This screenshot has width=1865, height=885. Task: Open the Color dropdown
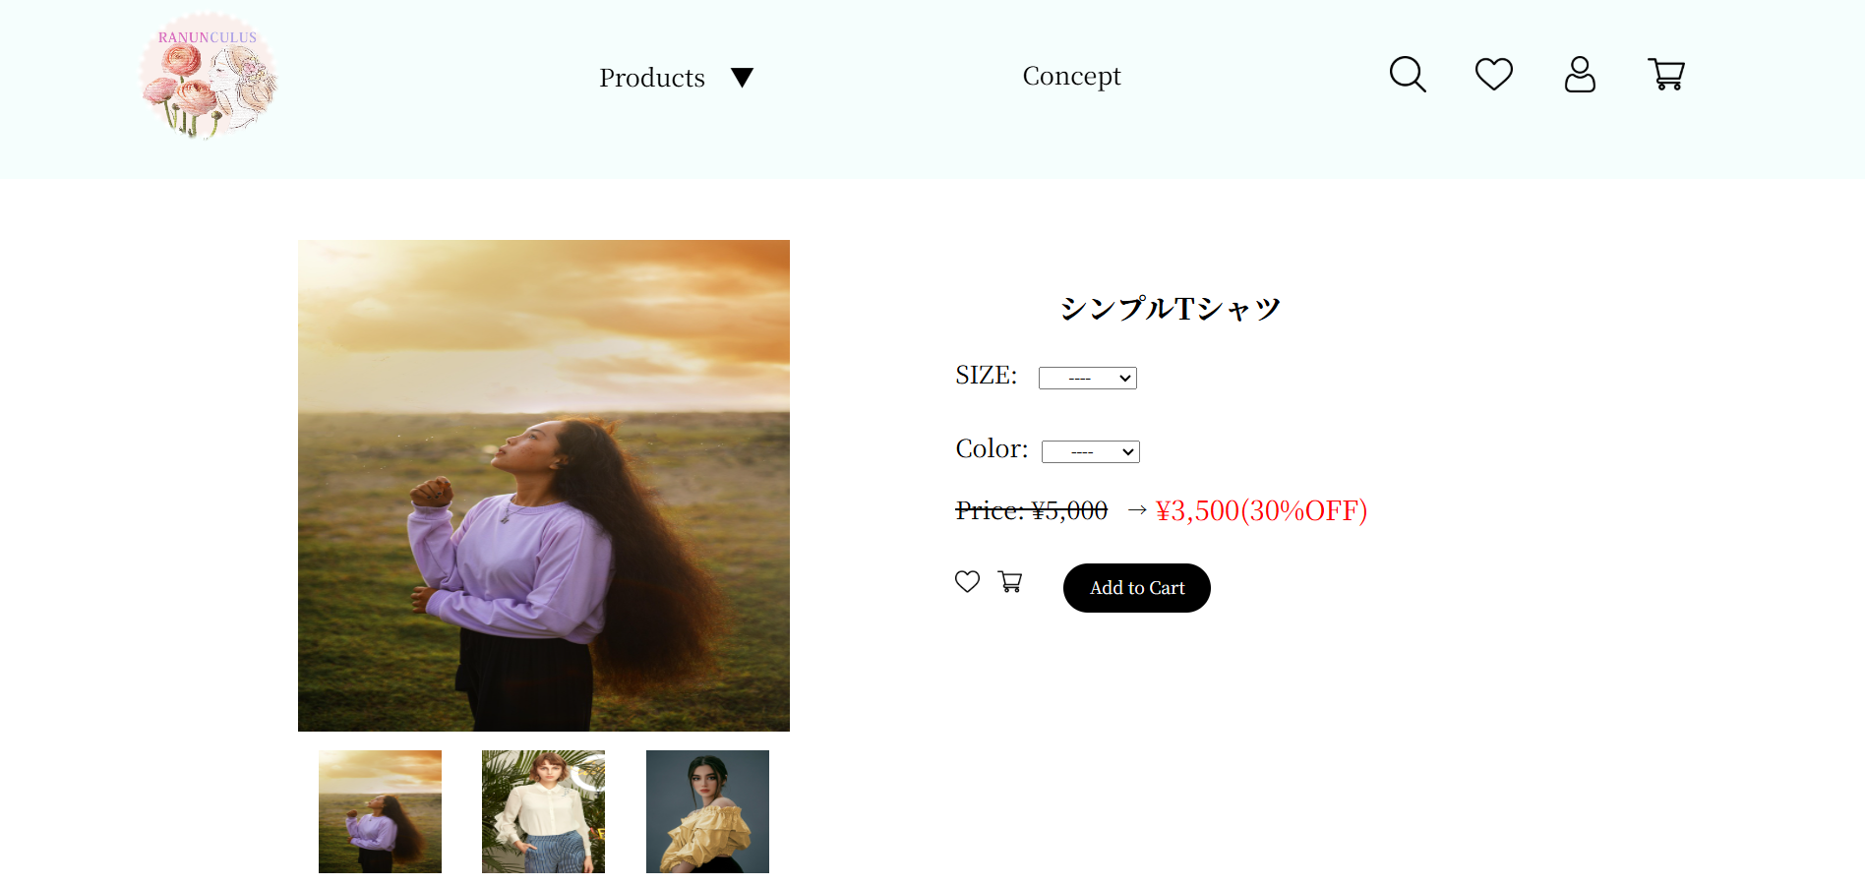1091,451
